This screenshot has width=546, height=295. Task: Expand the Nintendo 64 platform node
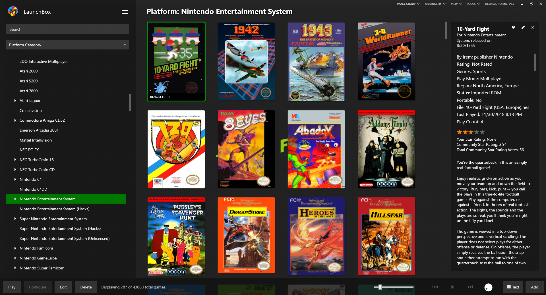click(x=15, y=179)
